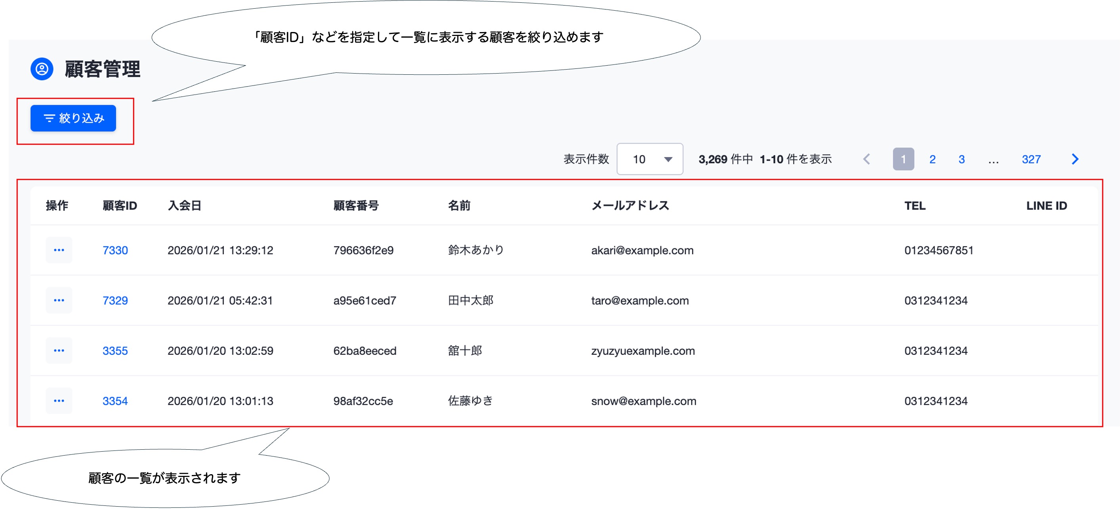Go to page 3
Screen dimensions: 1120x509
(962, 159)
